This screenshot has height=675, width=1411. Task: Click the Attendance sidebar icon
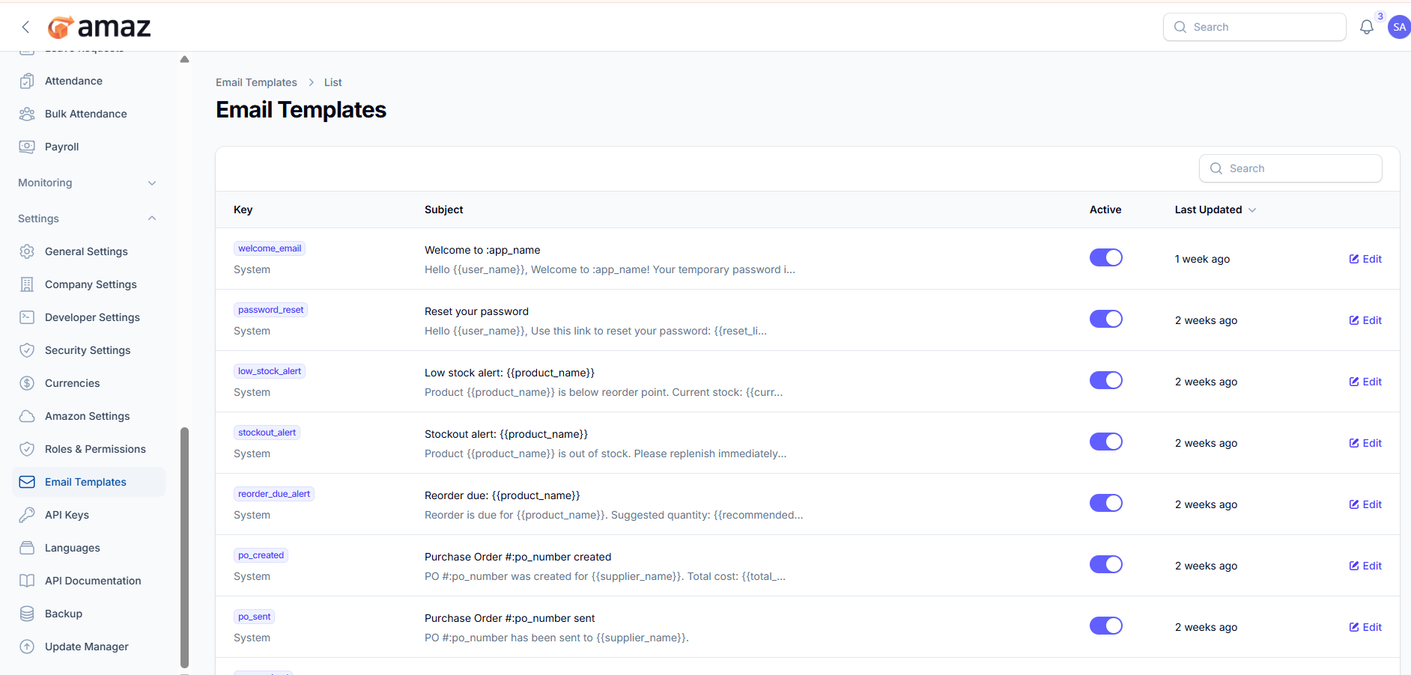[27, 81]
